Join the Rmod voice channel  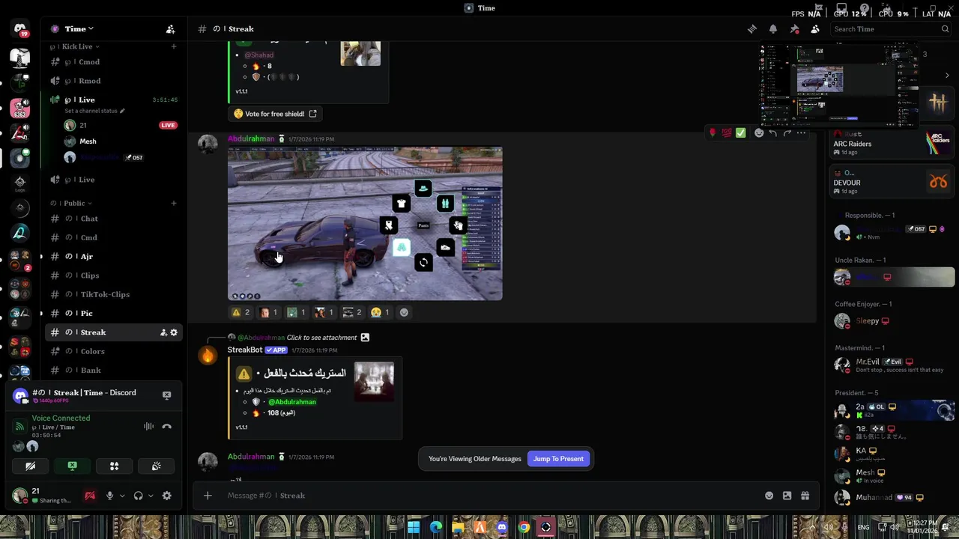point(112,81)
